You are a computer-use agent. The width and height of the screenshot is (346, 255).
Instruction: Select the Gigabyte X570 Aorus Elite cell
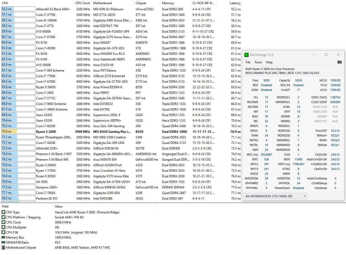[x=111, y=176]
